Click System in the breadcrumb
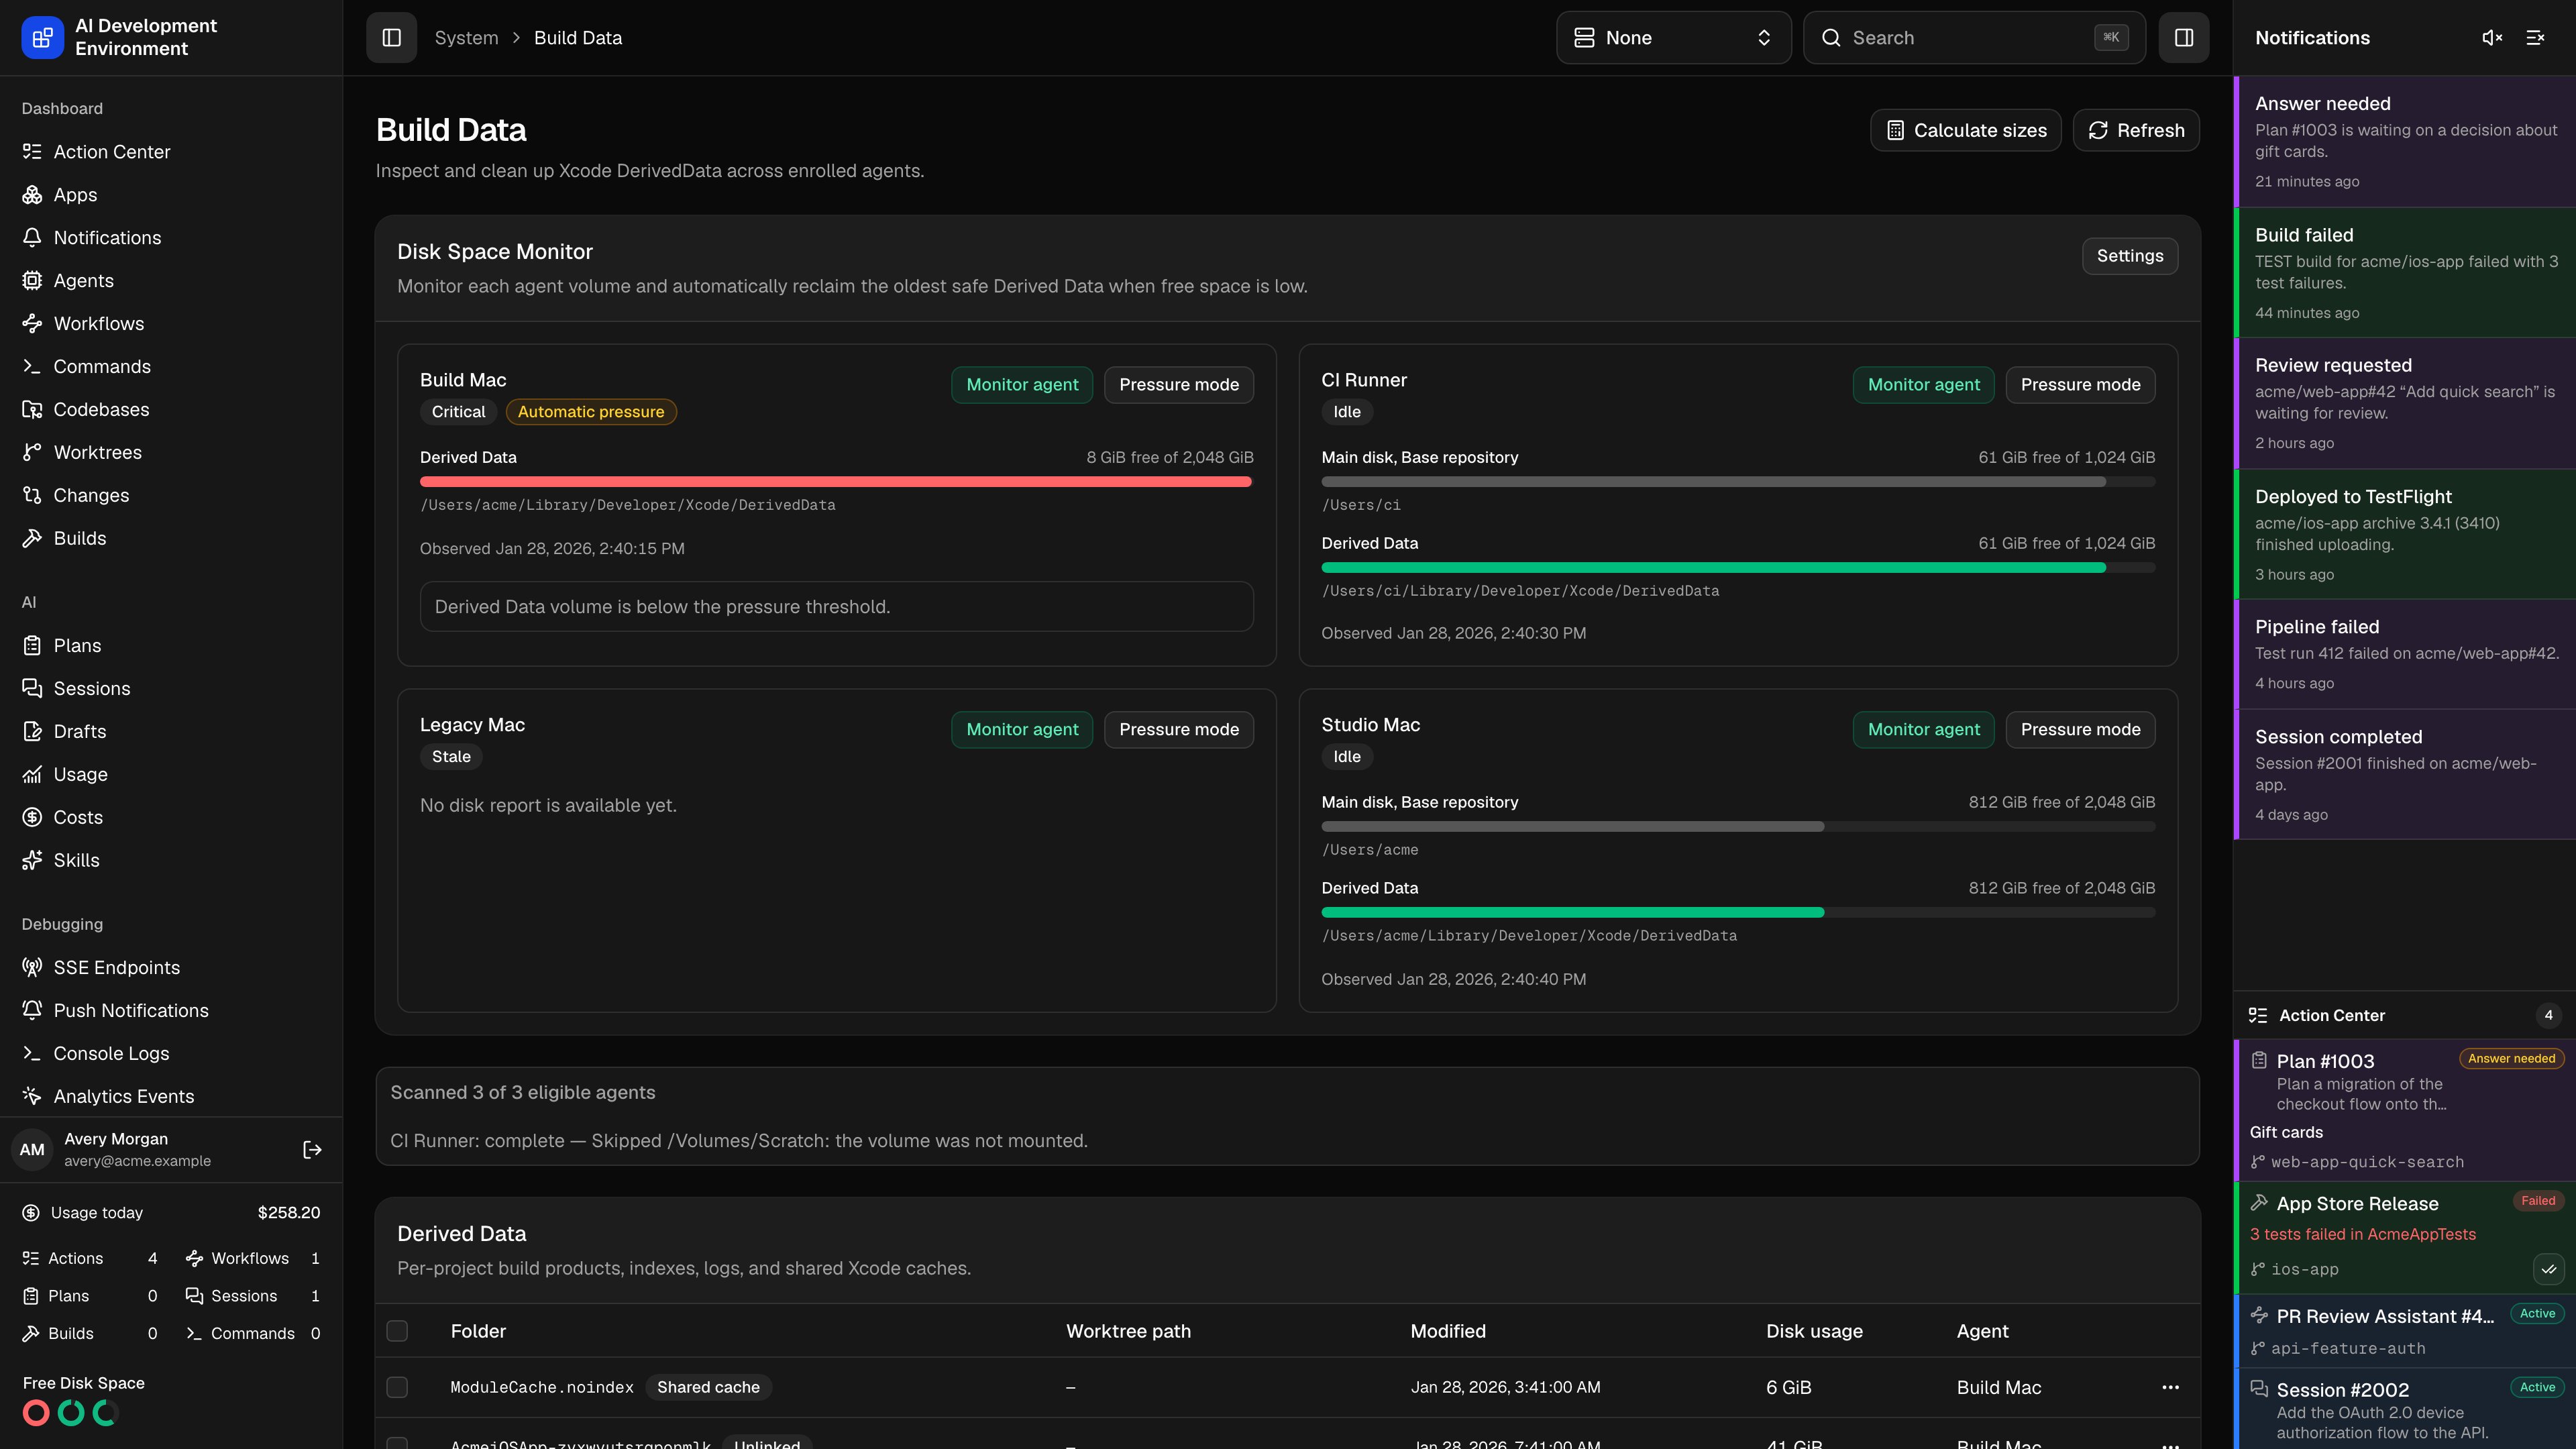 (x=466, y=38)
